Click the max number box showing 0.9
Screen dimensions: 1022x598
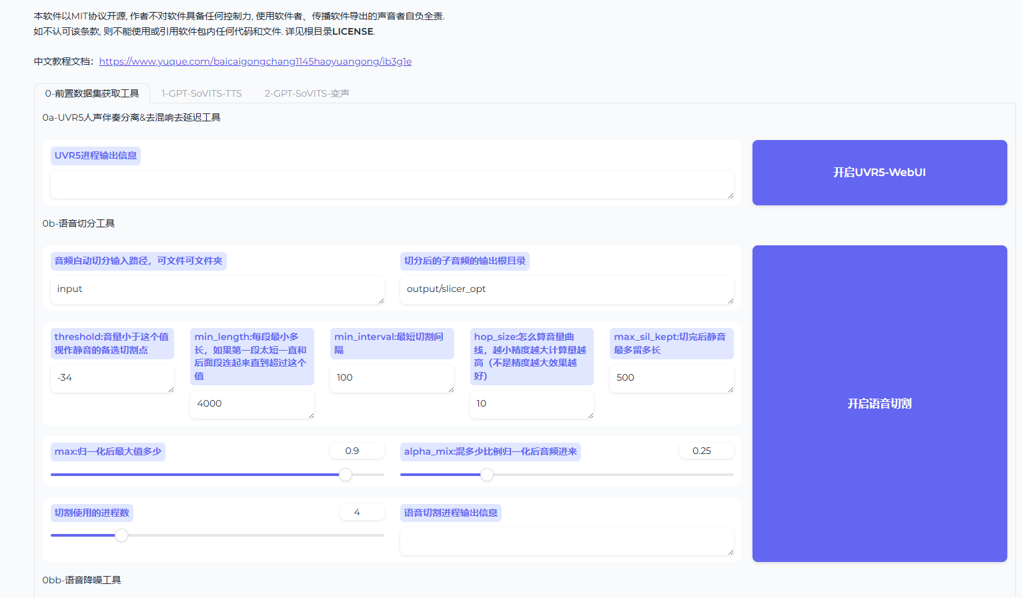tap(357, 451)
